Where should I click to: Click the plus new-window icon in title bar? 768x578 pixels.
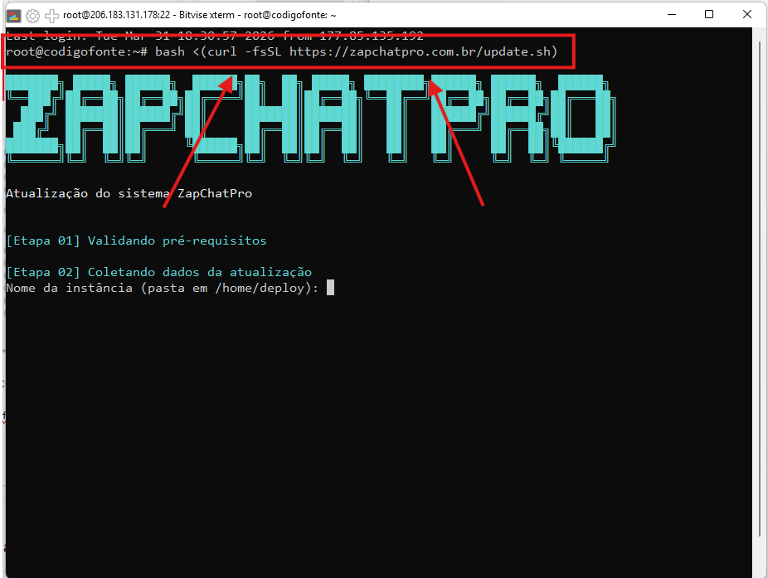coord(51,16)
